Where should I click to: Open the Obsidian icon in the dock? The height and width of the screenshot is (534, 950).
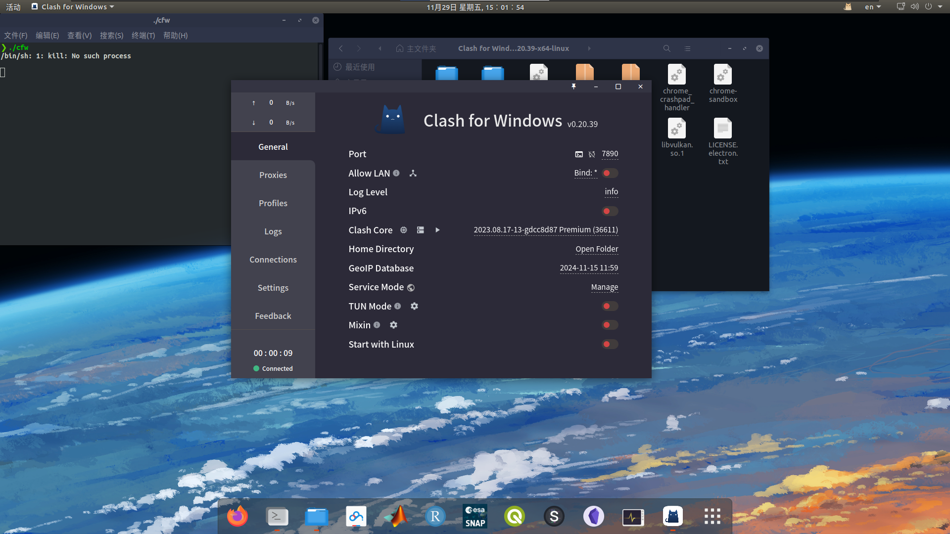[594, 516]
